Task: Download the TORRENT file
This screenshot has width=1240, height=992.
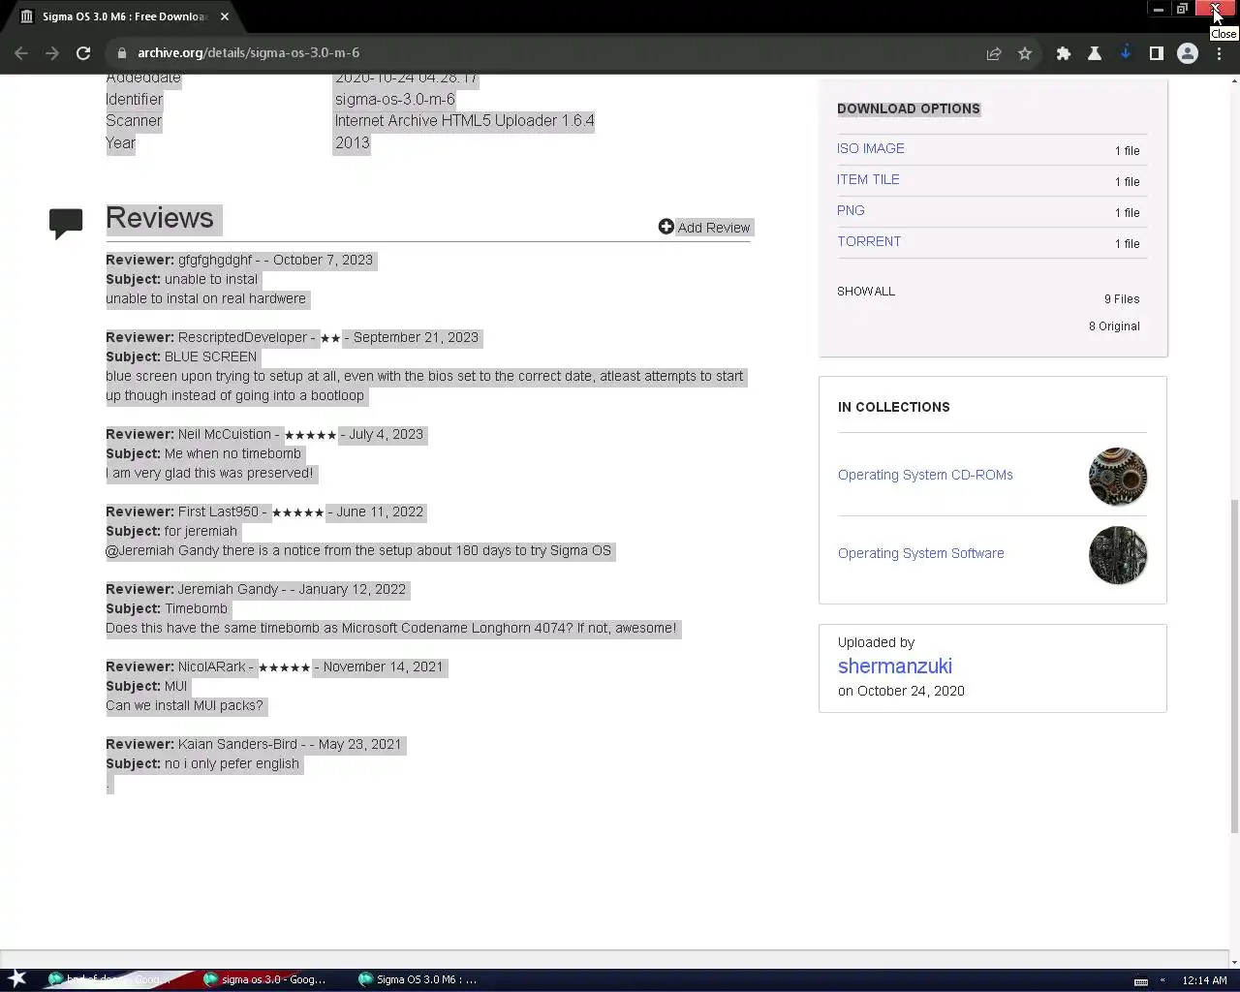Action: coord(869,241)
